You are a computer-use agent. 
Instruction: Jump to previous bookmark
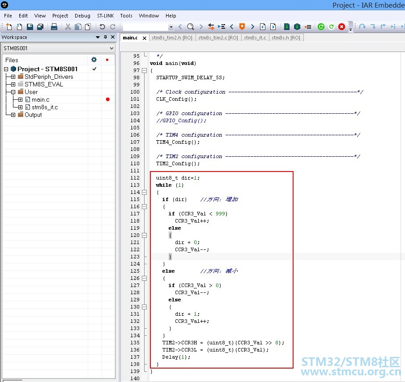click(x=232, y=26)
